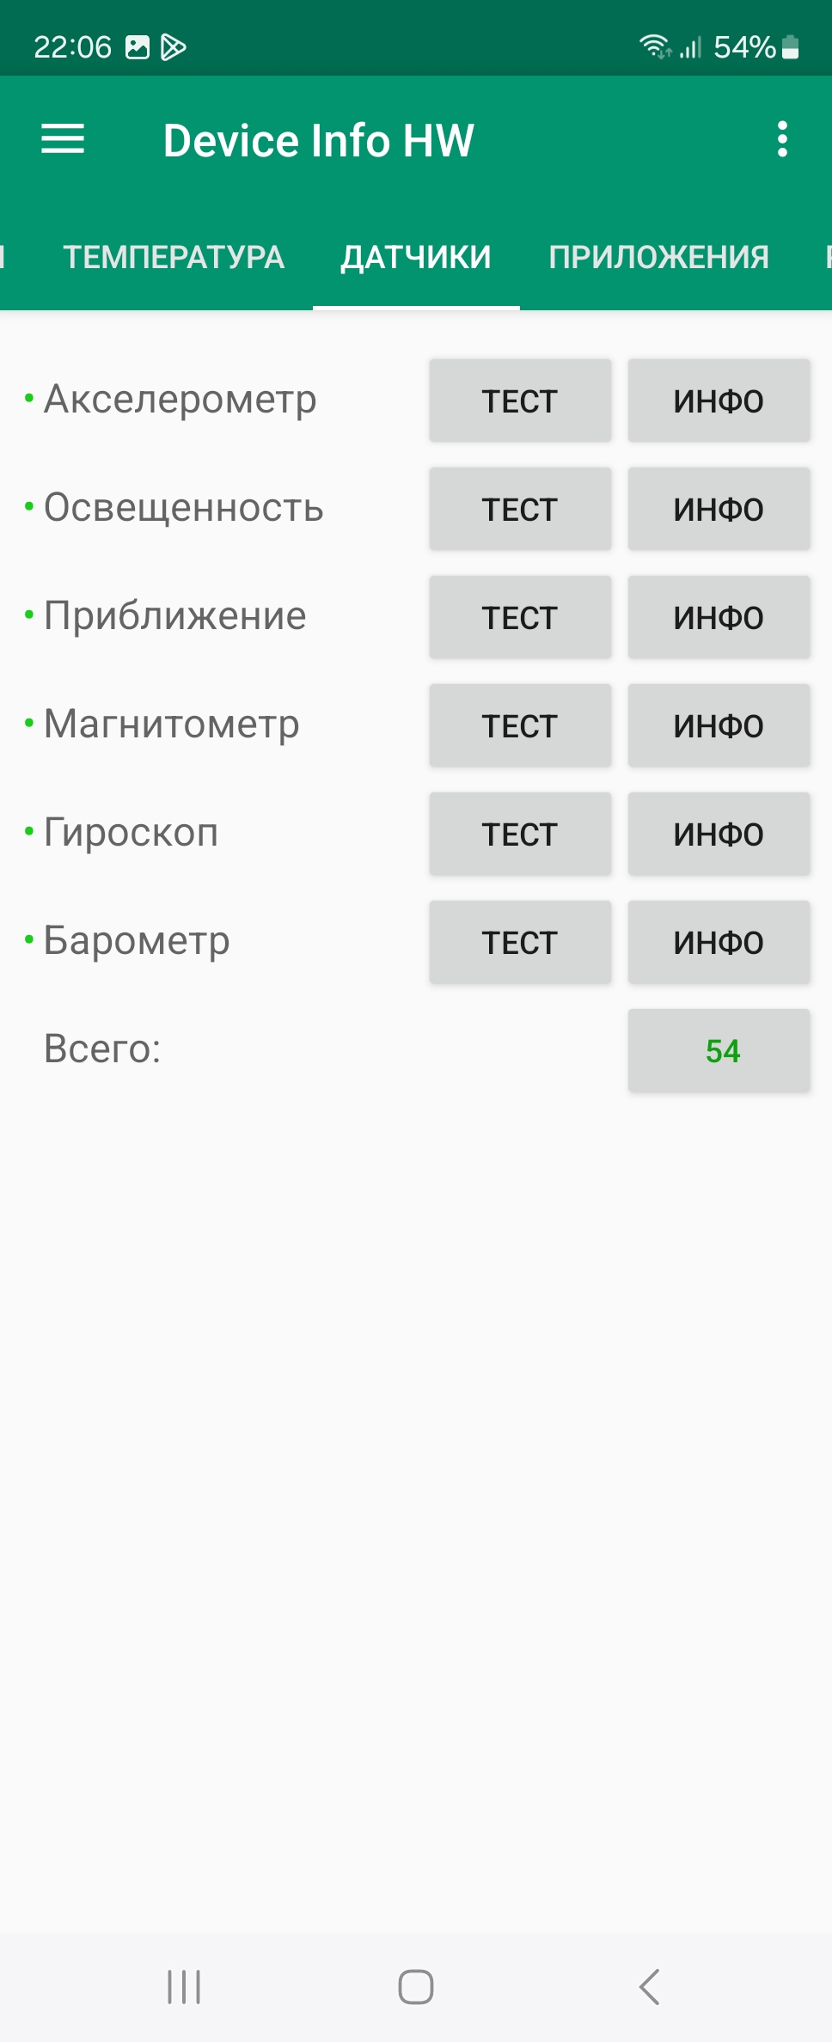832x2042 pixels.
Task: Open the hamburger navigation menu
Action: click(63, 139)
